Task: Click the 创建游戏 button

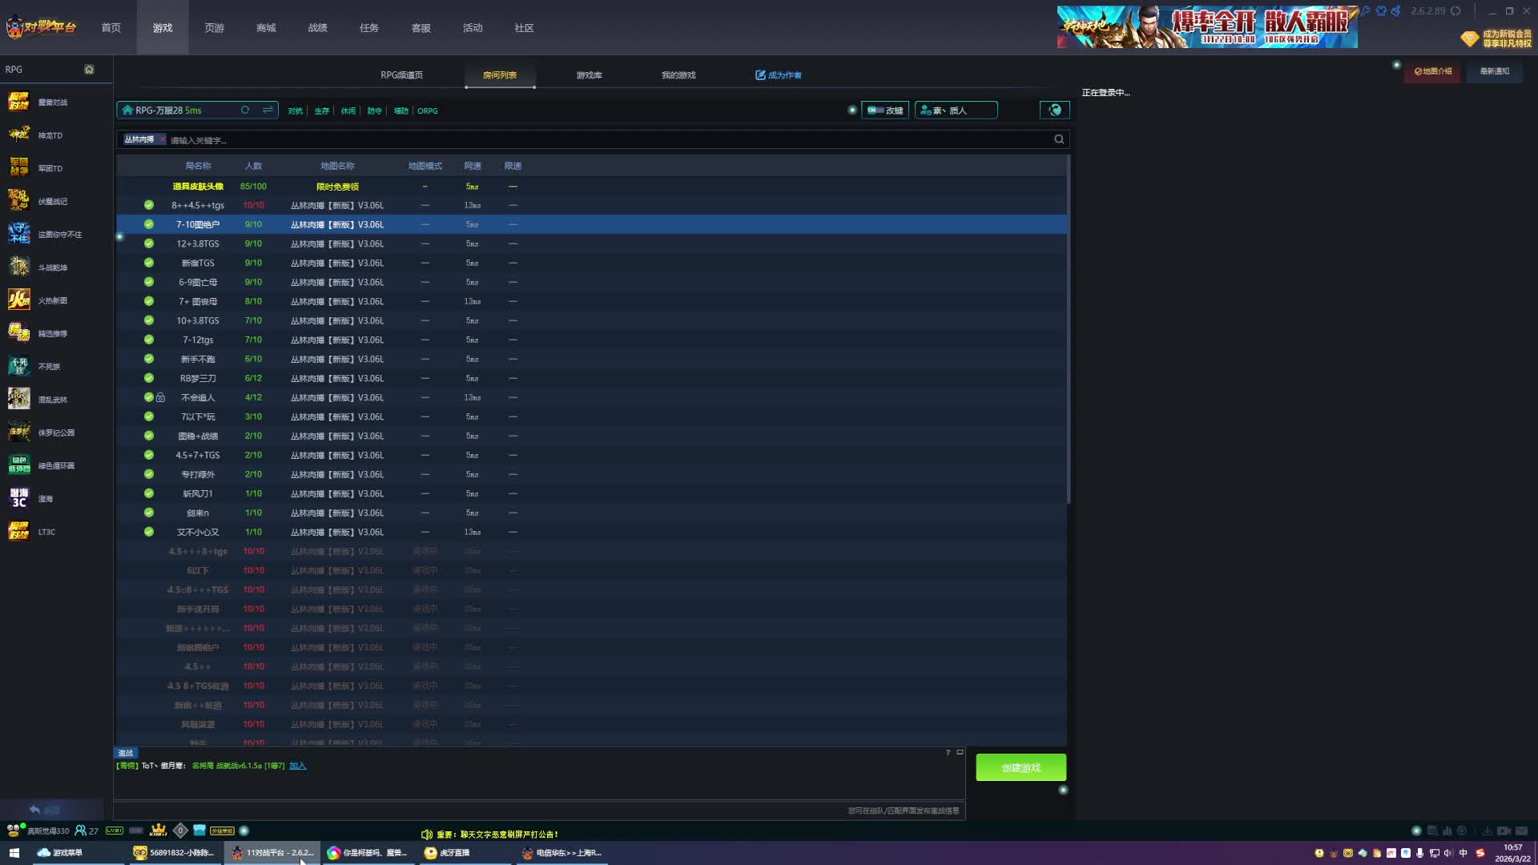Action: [x=1021, y=767]
